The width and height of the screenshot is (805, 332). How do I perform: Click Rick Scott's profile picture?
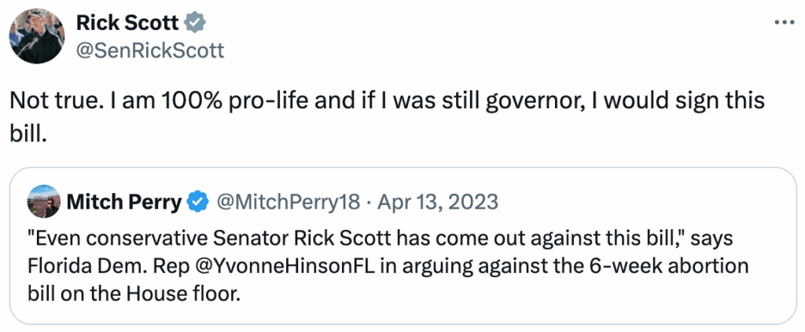pyautogui.click(x=35, y=37)
